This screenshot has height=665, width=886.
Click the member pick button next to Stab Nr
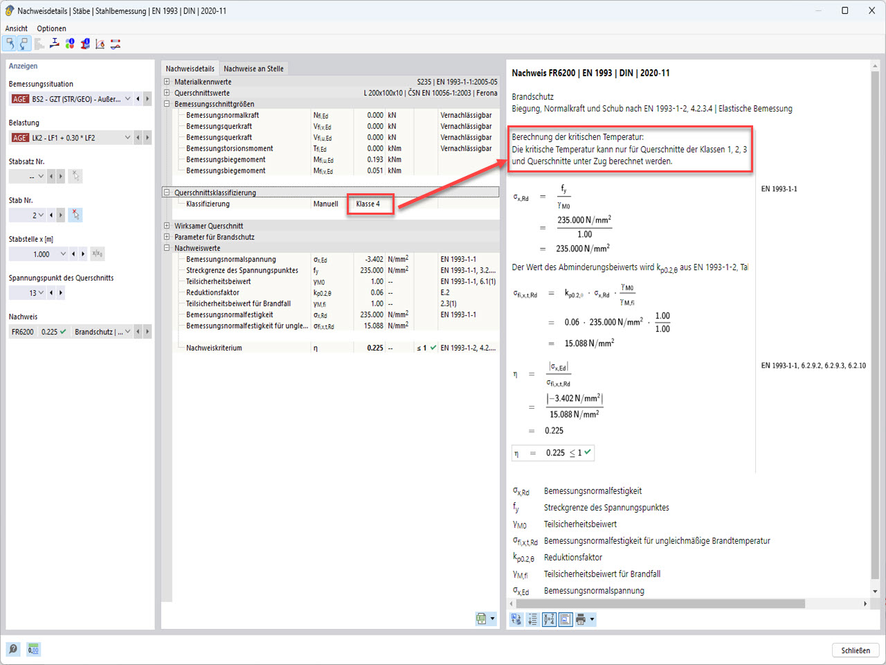click(76, 215)
